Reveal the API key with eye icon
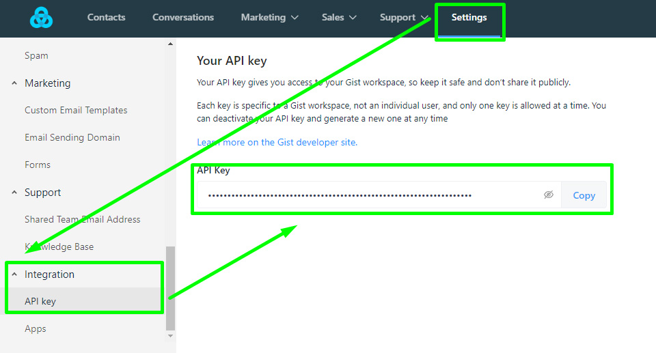 (549, 195)
